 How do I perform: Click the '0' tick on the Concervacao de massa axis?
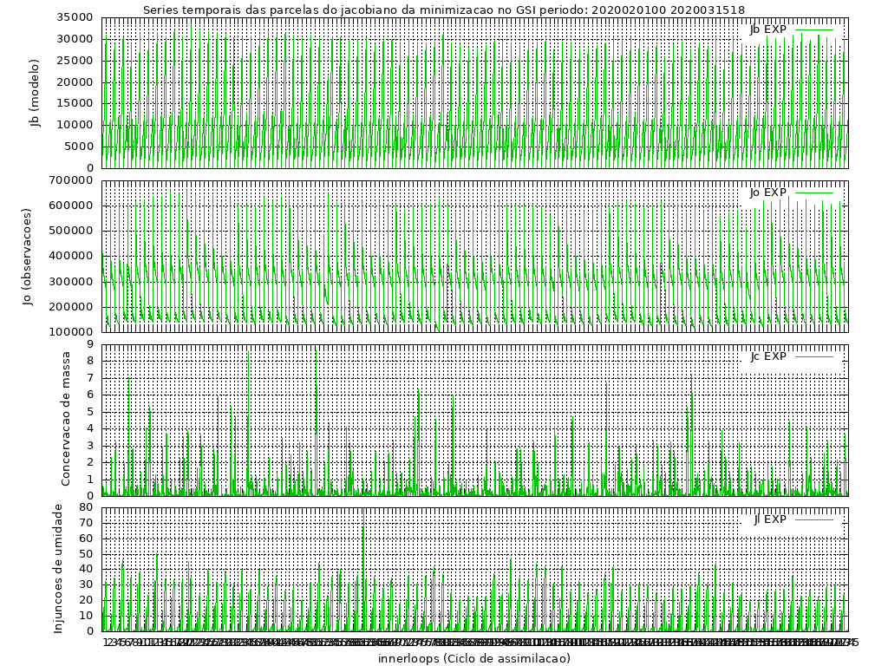(x=90, y=496)
